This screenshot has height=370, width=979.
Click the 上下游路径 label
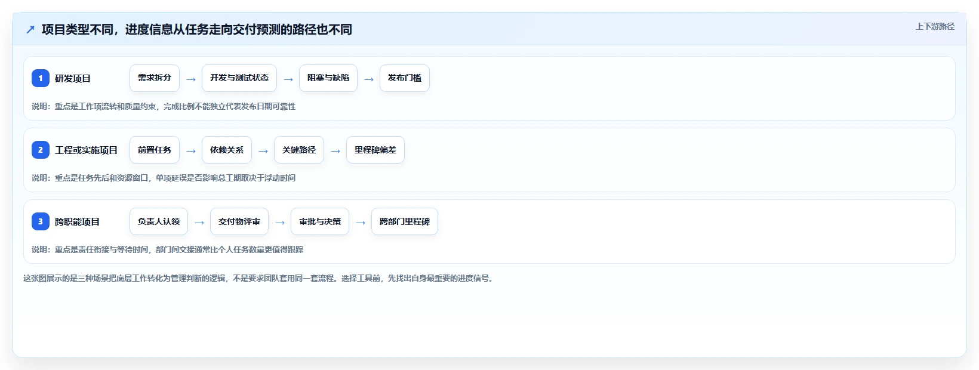(x=935, y=26)
